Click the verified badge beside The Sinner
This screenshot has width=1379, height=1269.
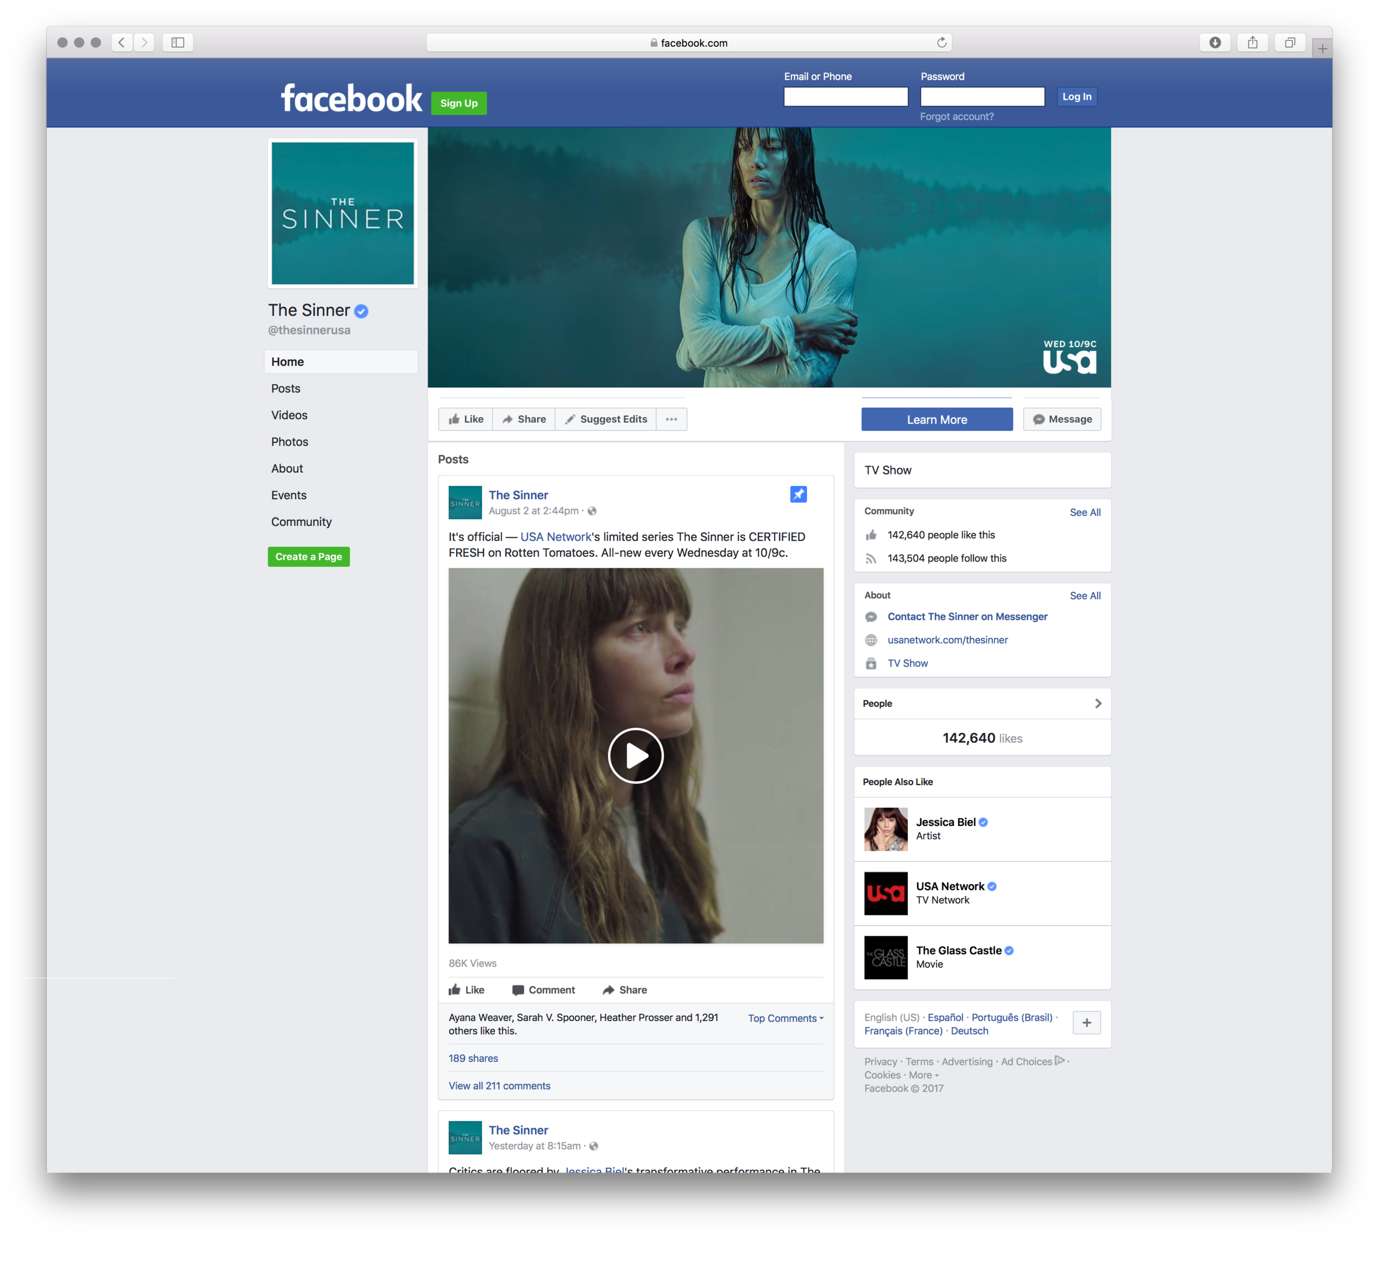pyautogui.click(x=361, y=311)
